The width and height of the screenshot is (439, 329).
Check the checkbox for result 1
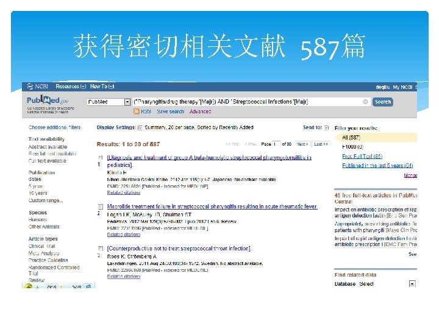[101, 158]
